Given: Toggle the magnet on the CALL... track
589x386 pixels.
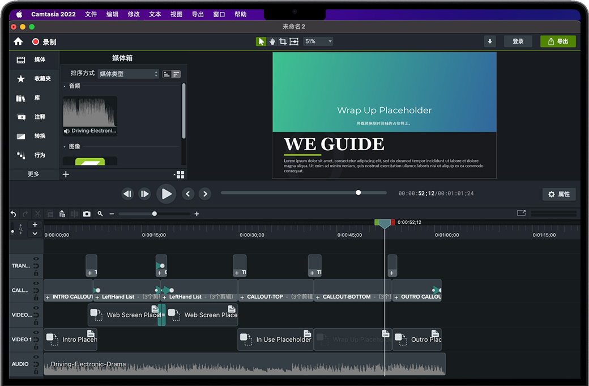Looking at the screenshot, I should [36, 290].
